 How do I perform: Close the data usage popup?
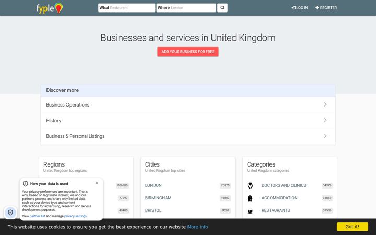point(97,183)
